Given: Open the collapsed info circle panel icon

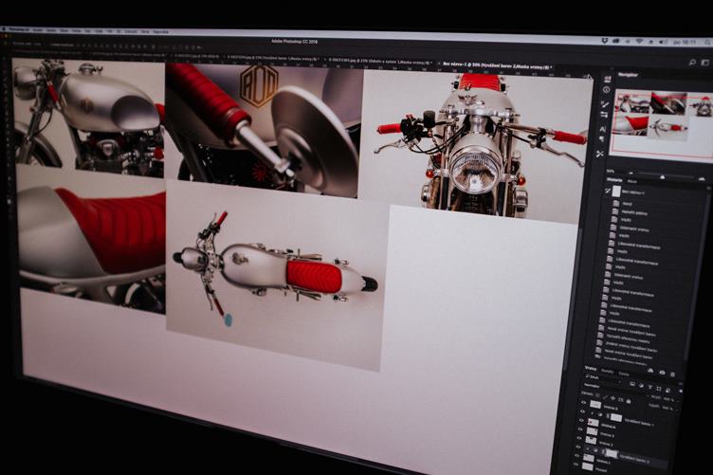Looking at the screenshot, I should [x=606, y=89].
